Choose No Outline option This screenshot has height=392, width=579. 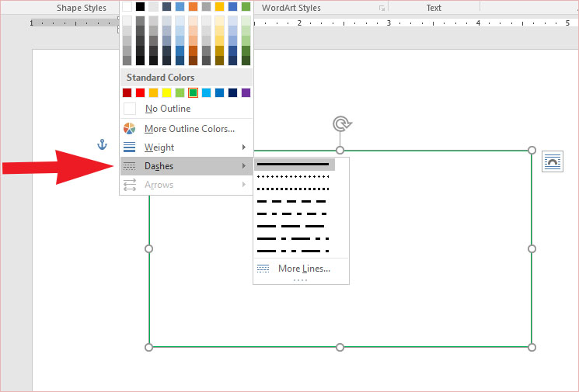point(187,109)
